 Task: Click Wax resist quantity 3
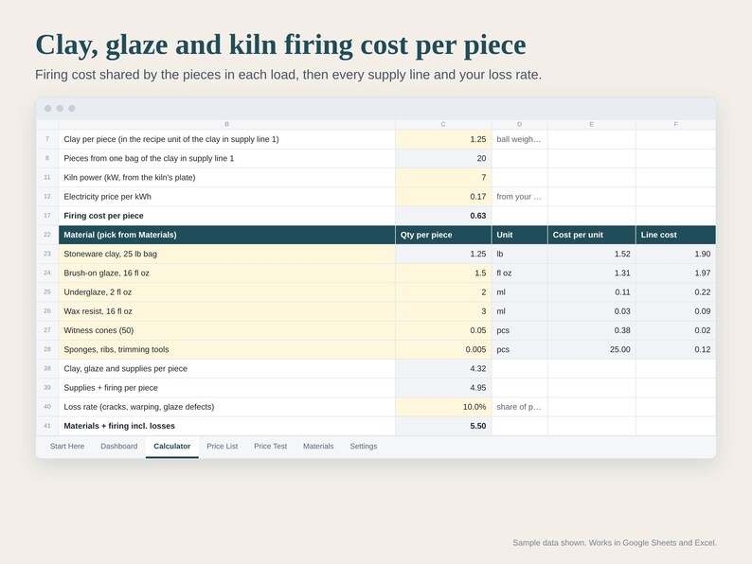tap(443, 311)
